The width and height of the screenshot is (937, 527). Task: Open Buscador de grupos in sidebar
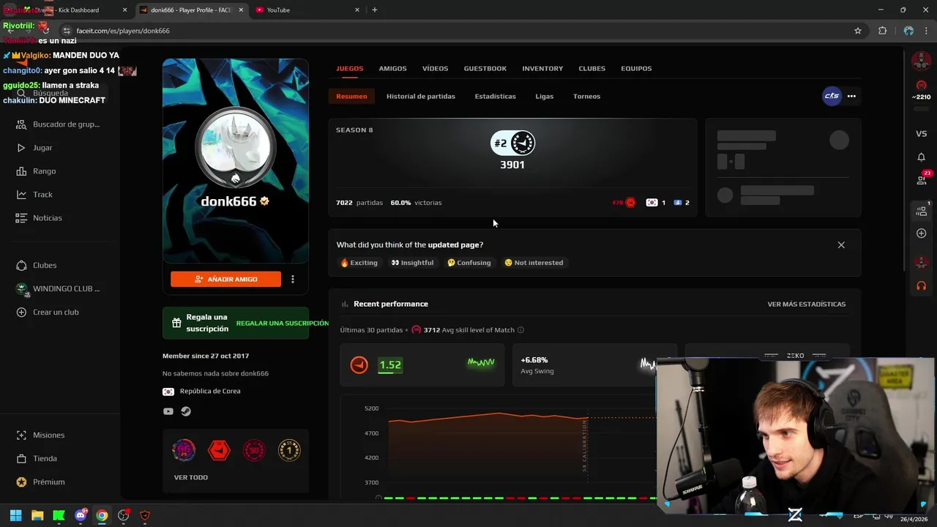click(59, 124)
